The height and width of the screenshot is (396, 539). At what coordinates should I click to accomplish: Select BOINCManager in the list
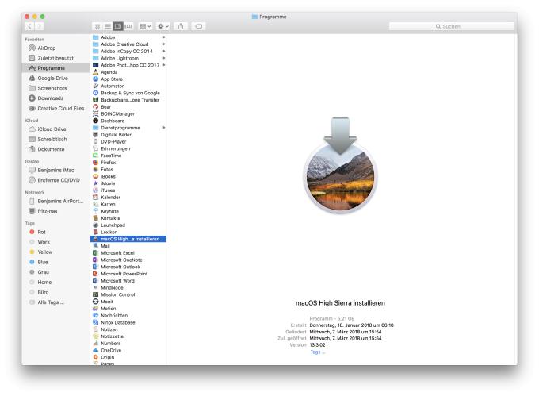point(128,113)
